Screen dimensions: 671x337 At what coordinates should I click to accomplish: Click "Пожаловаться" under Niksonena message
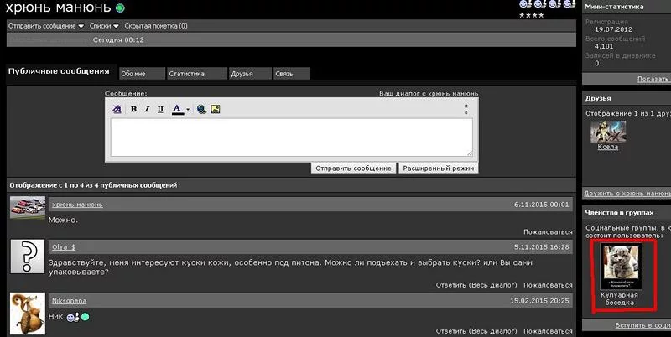pos(548,331)
